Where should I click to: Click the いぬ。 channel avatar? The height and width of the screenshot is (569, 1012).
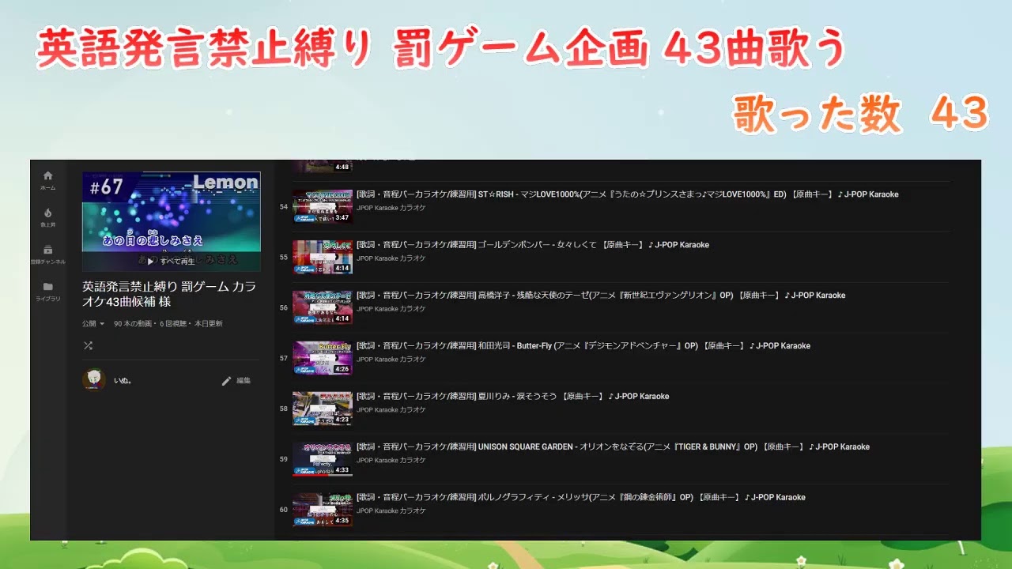click(94, 380)
